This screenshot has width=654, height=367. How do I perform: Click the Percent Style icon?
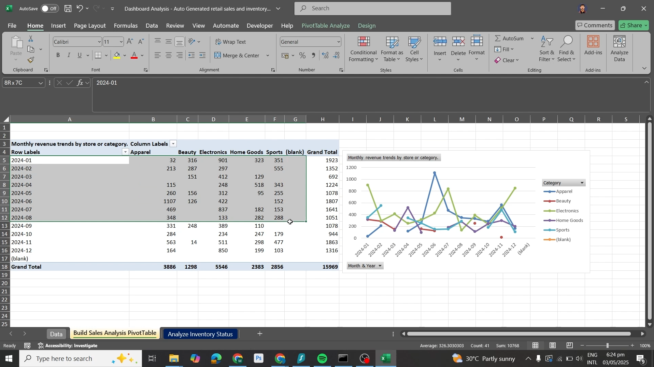click(x=302, y=56)
